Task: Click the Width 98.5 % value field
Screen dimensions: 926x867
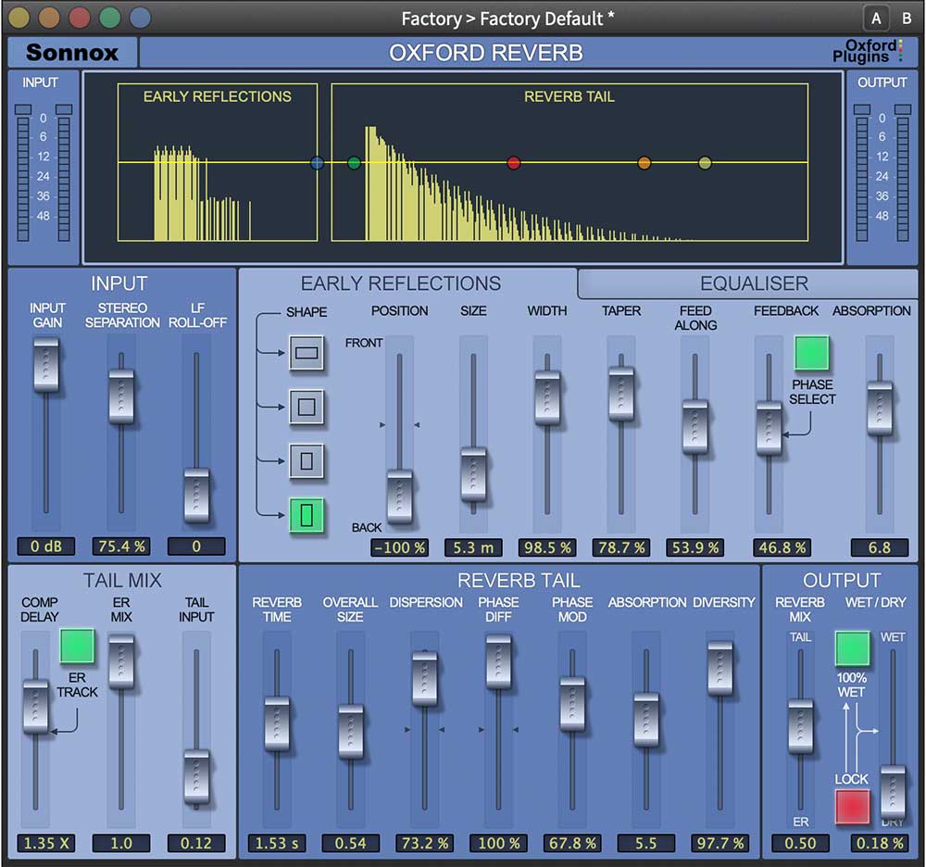Action: coord(547,547)
